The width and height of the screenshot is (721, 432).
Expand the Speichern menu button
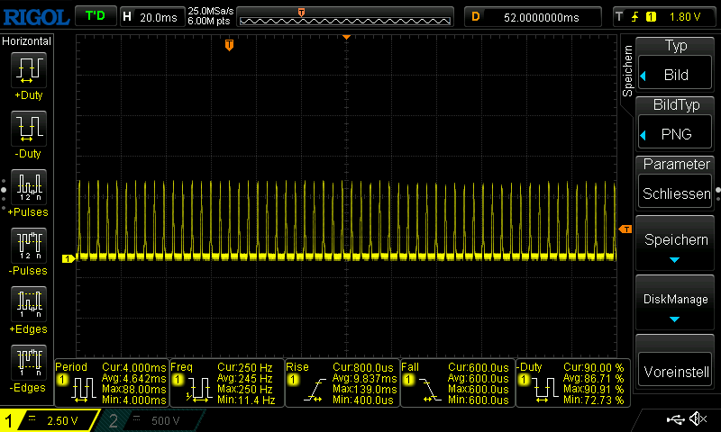[675, 243]
